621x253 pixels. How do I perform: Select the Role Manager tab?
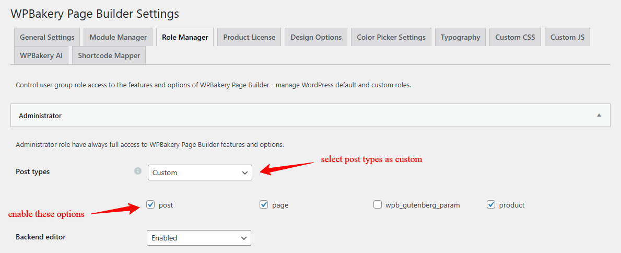184,37
